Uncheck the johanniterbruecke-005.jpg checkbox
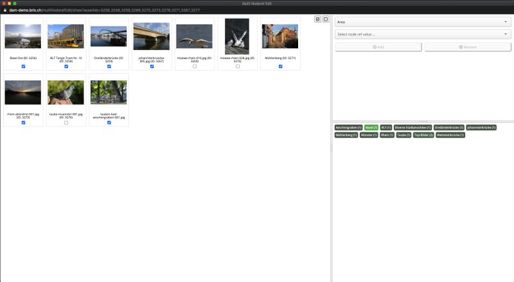The image size is (514, 282). click(x=152, y=66)
